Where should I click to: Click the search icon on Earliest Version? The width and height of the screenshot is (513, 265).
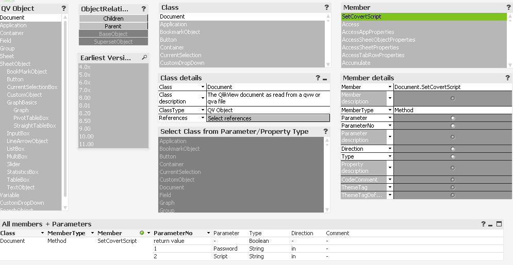click(x=144, y=58)
